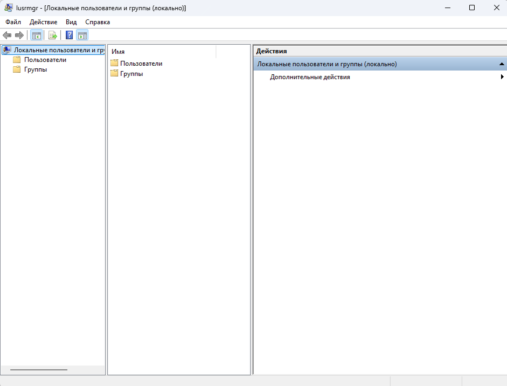This screenshot has width=507, height=386.
Task: Toggle the console tree pane icon
Action: [37, 35]
